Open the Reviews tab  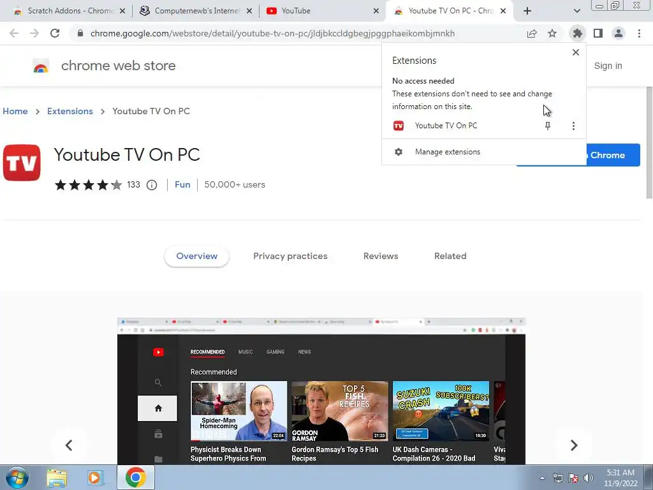(x=381, y=256)
